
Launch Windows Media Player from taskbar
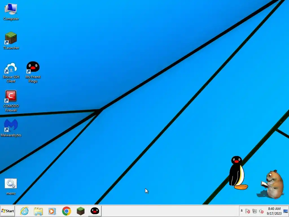point(52,211)
